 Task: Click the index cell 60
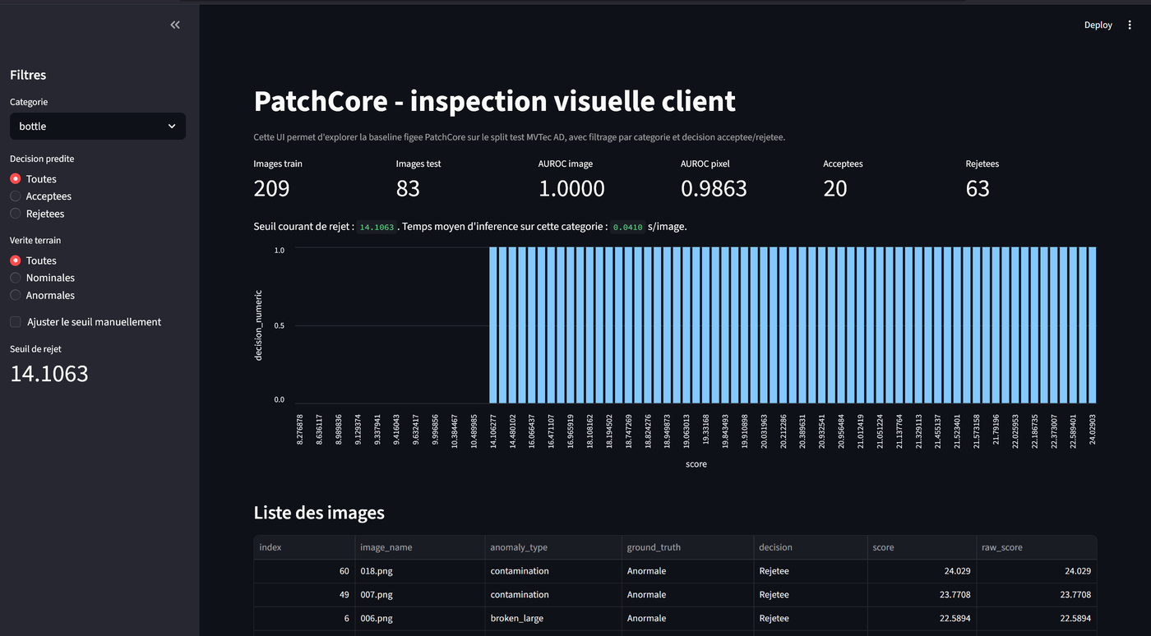[x=304, y=571]
